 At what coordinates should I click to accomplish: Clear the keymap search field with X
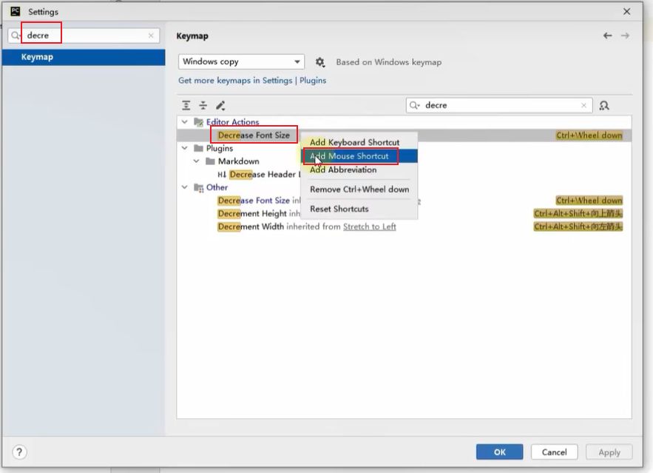[583, 105]
